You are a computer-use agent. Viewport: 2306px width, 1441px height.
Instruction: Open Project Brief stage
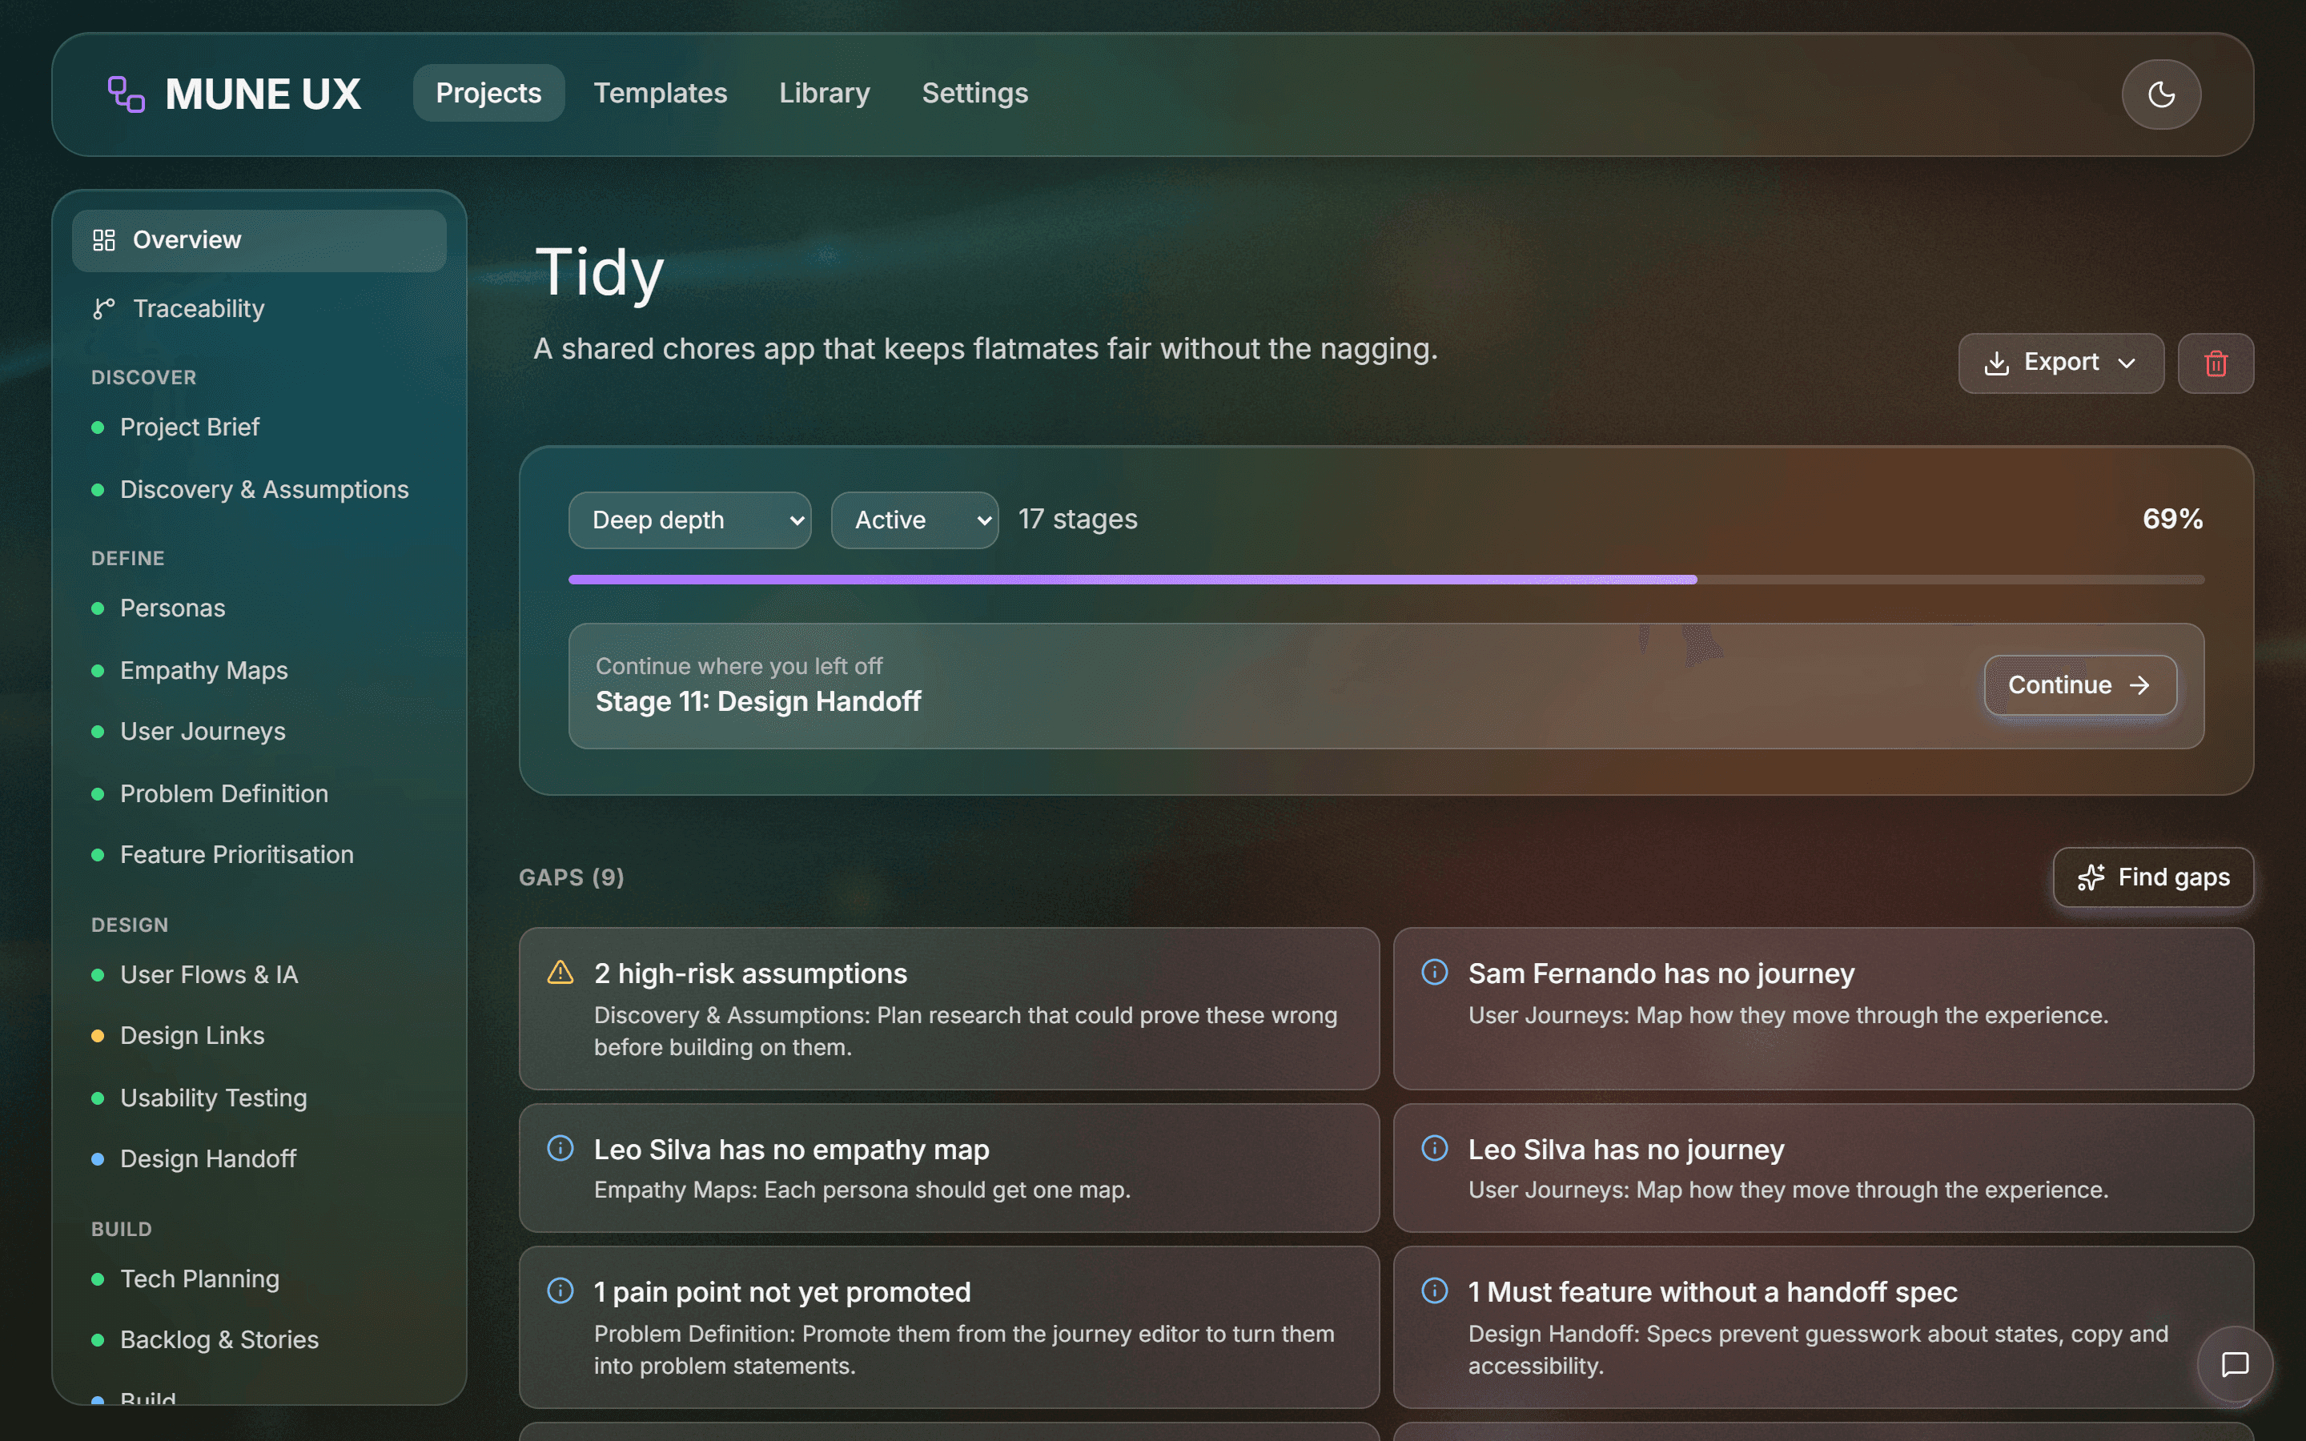coord(259,427)
